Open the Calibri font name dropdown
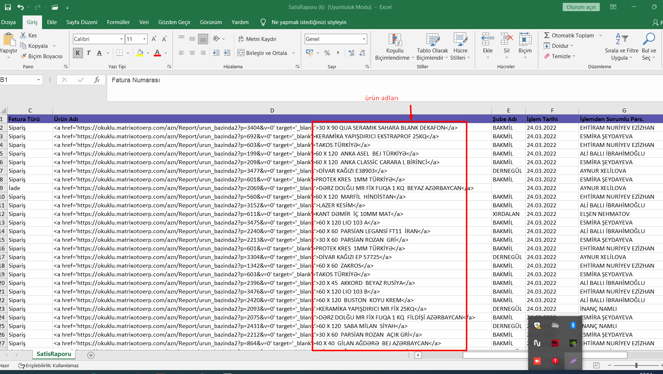Image resolution: width=663 pixels, height=374 pixels. click(121, 39)
